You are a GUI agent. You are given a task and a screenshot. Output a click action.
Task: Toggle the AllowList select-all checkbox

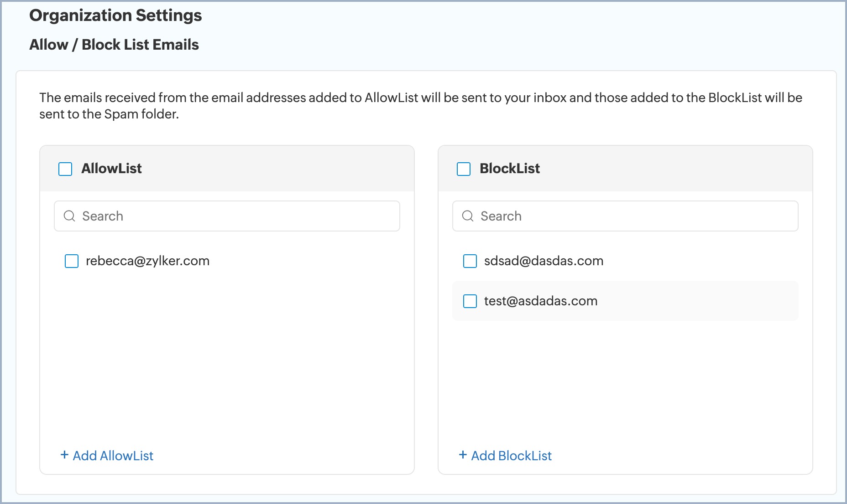point(65,169)
